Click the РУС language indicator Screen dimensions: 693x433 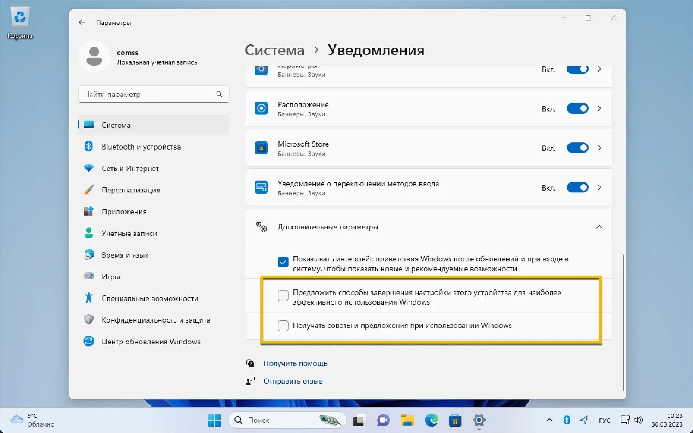tap(604, 421)
